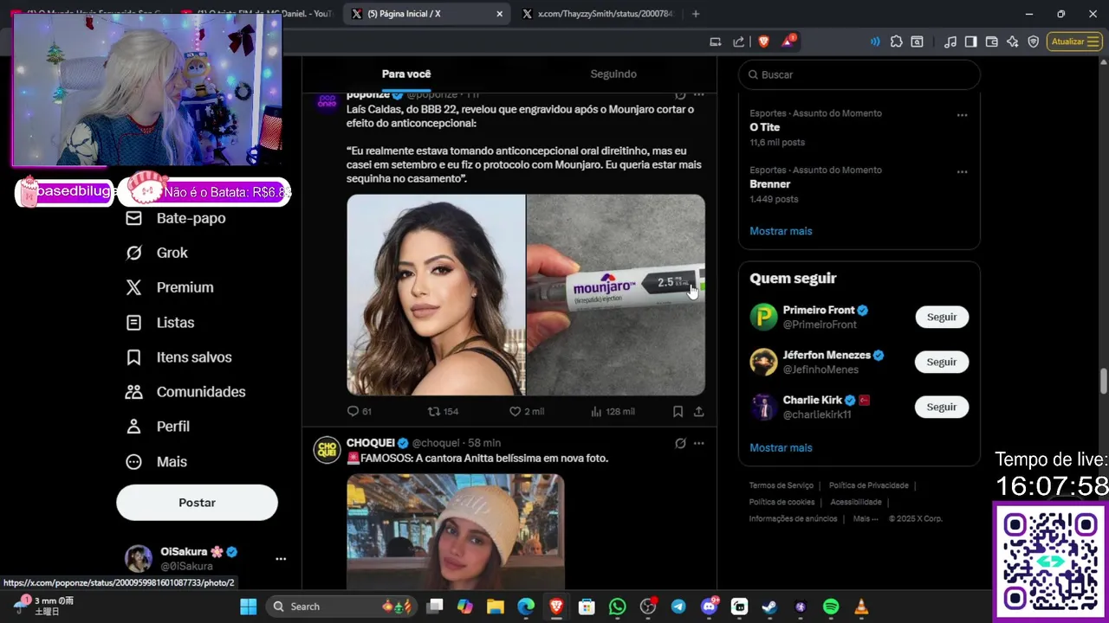Follow Jéferfon Menezes
The image size is (1109, 623).
pos(942,362)
